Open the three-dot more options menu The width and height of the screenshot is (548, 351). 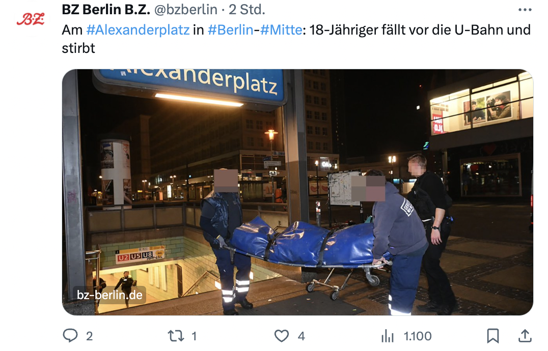[525, 10]
